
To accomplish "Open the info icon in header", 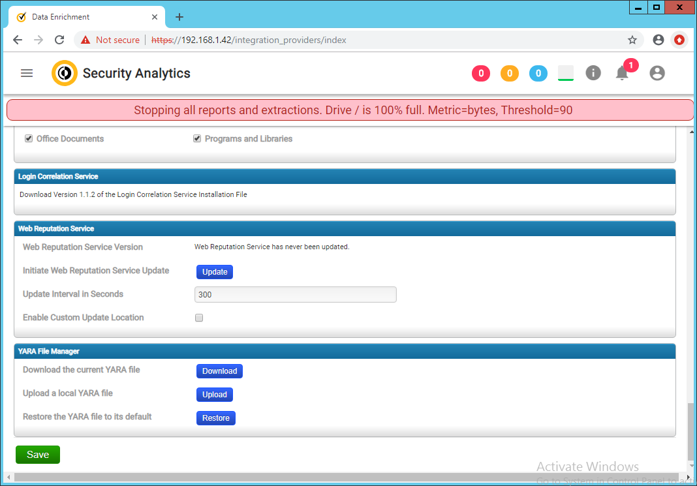I will 593,72.
